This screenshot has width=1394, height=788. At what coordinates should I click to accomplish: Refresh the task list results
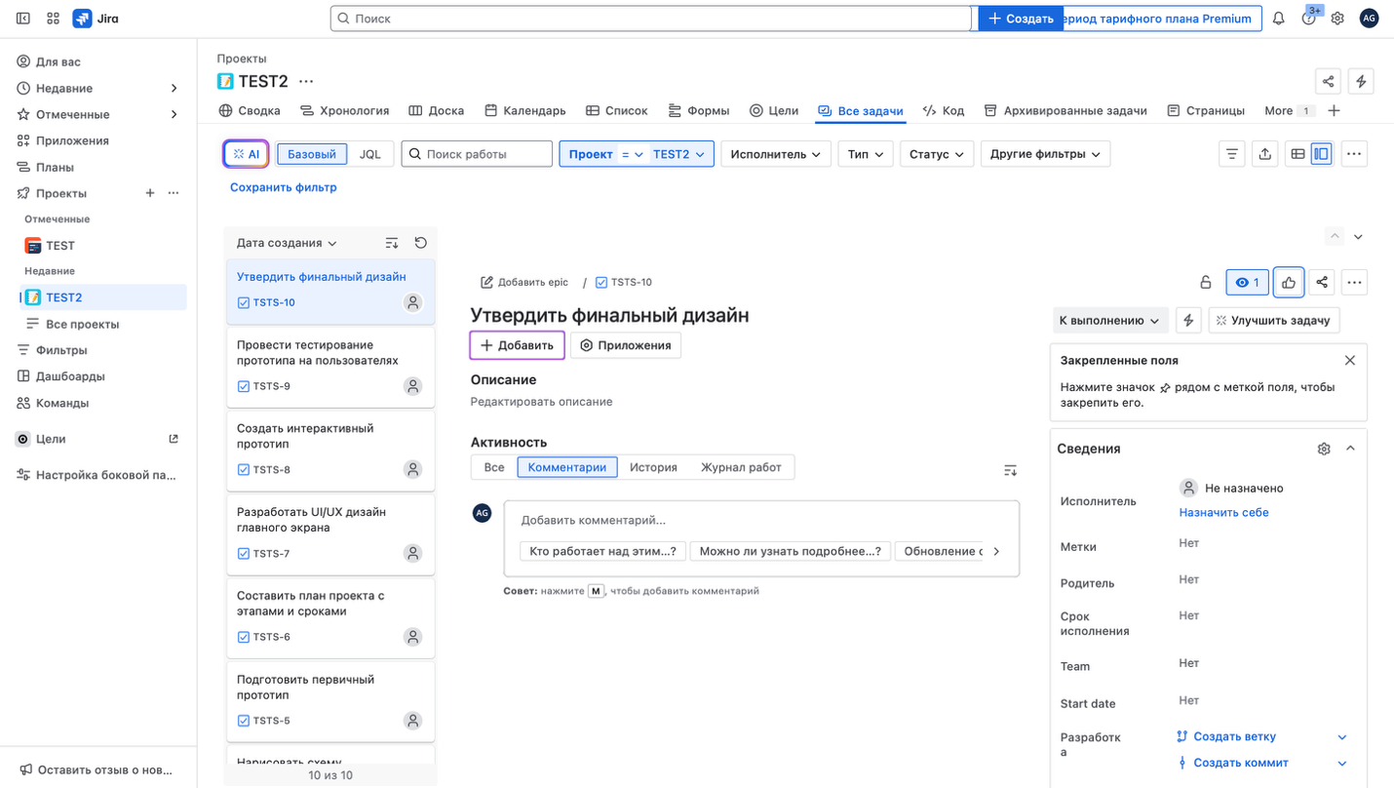click(x=420, y=243)
